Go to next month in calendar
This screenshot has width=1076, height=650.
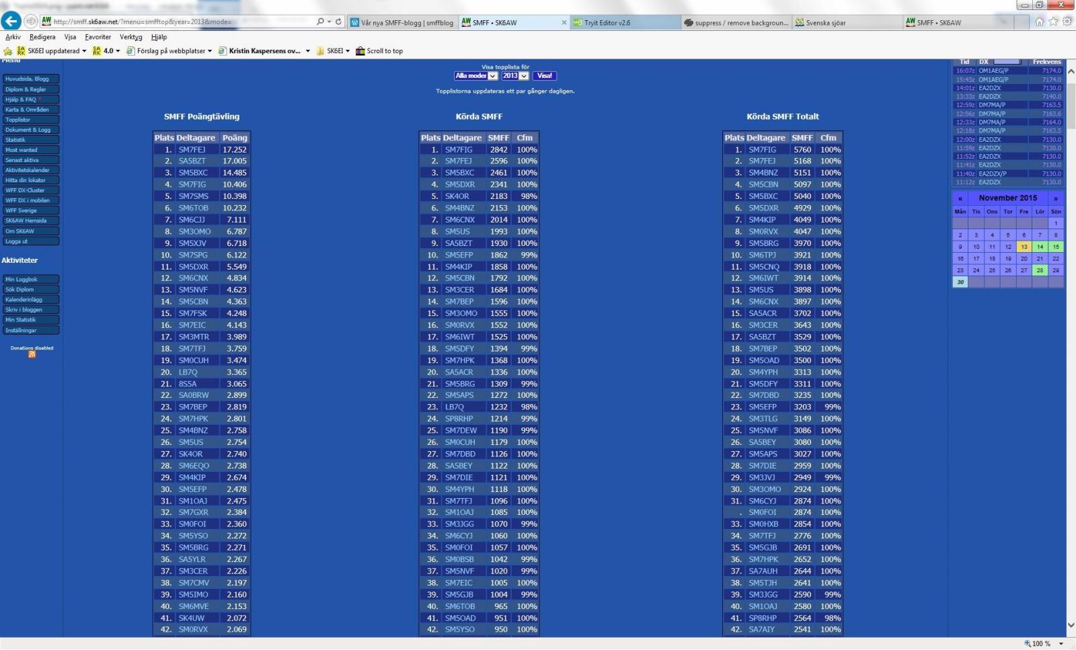[x=1056, y=198]
